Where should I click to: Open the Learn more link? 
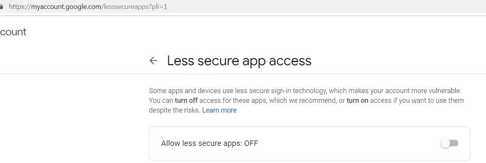(x=219, y=110)
